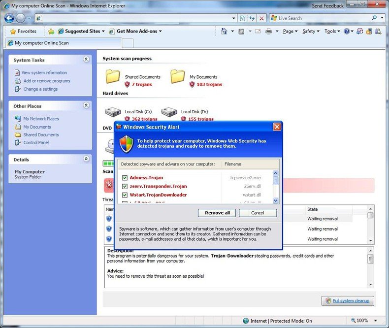Uncheck the Wstart.TrojanDownloader checkbox
Screen dimensions: 389x328
125,195
